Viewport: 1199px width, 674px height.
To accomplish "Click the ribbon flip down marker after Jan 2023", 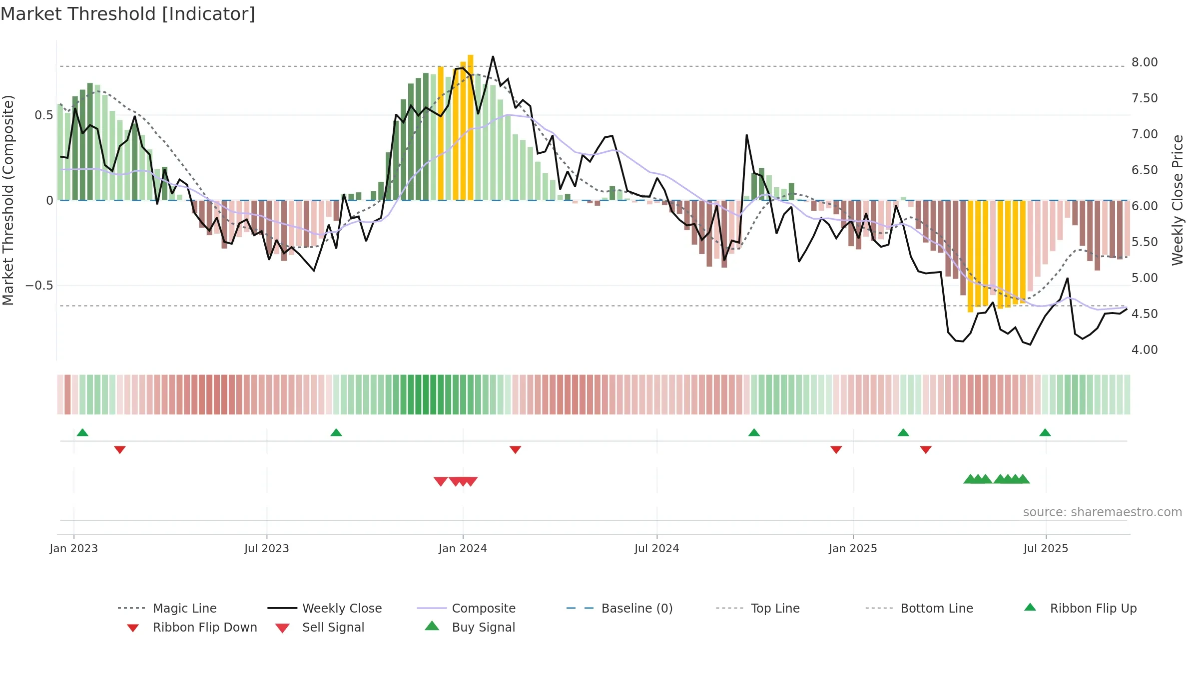I will pos(120,450).
